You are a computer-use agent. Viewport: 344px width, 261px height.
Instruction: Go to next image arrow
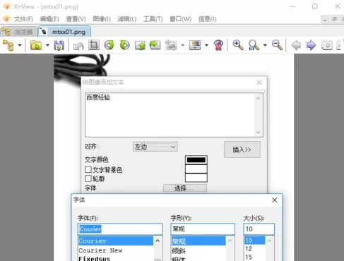coord(311,45)
